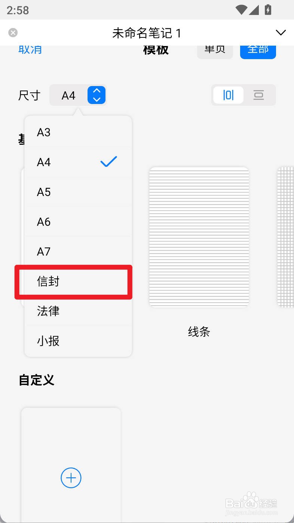
Task: Choose the 线条 lined paper template
Action: point(199,237)
